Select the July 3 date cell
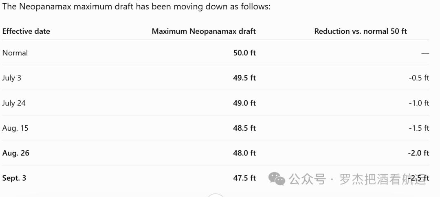Viewport: 440px width, 197px height. pyautogui.click(x=11, y=78)
